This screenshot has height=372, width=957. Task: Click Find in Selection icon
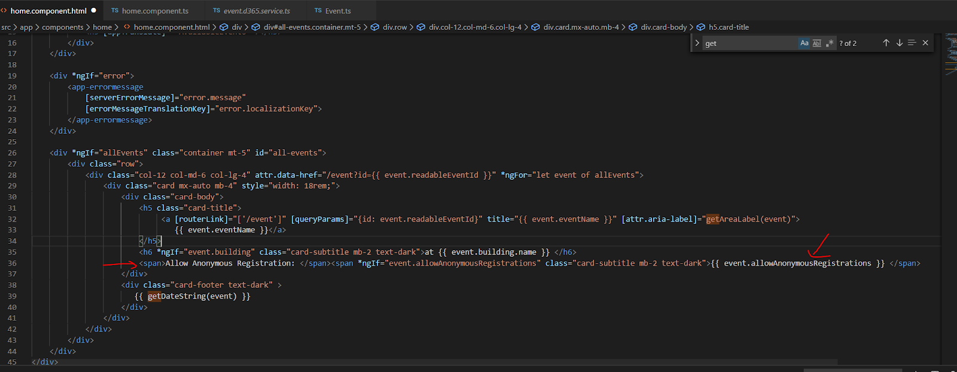pos(912,43)
